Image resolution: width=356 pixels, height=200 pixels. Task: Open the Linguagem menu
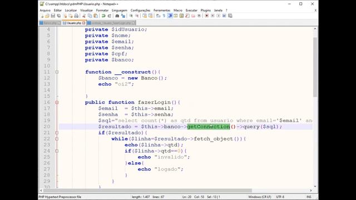[120, 11]
